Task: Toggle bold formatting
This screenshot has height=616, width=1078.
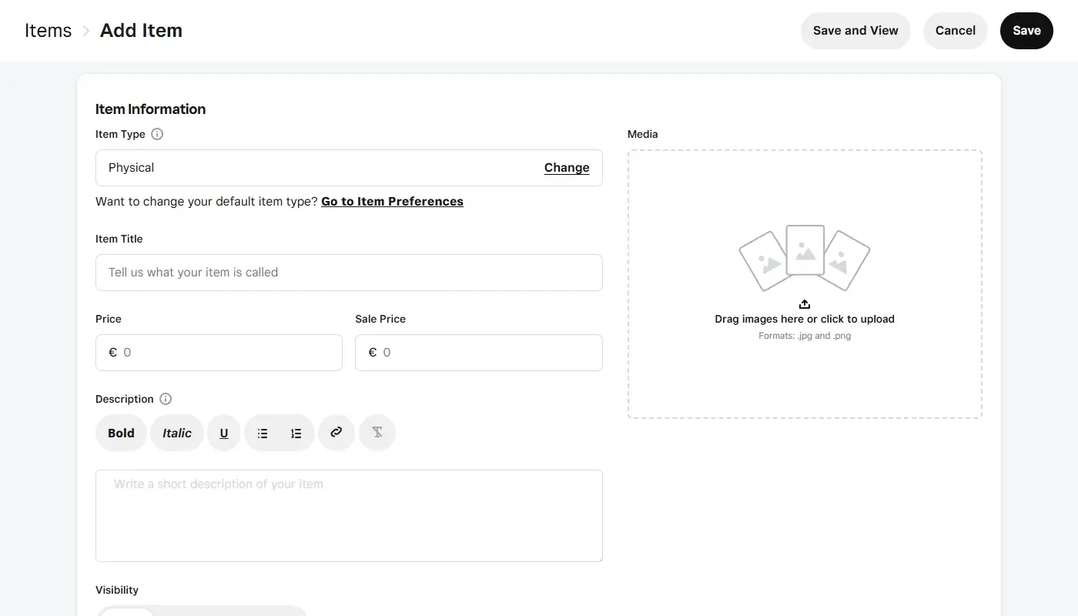Action: (x=121, y=433)
